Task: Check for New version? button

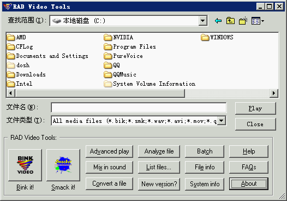Action: [x=159, y=184]
